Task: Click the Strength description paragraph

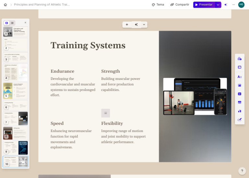Action: coord(121,84)
